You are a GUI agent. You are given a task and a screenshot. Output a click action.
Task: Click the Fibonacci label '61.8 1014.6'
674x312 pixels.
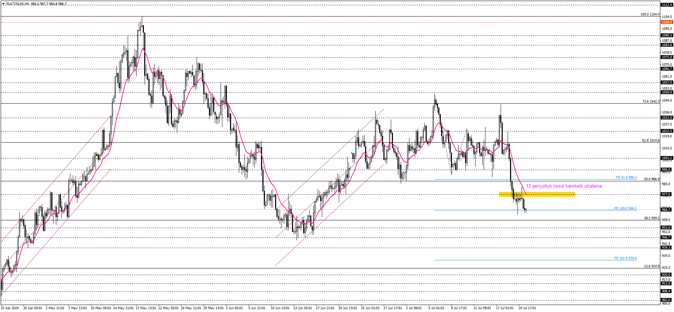tap(651, 141)
